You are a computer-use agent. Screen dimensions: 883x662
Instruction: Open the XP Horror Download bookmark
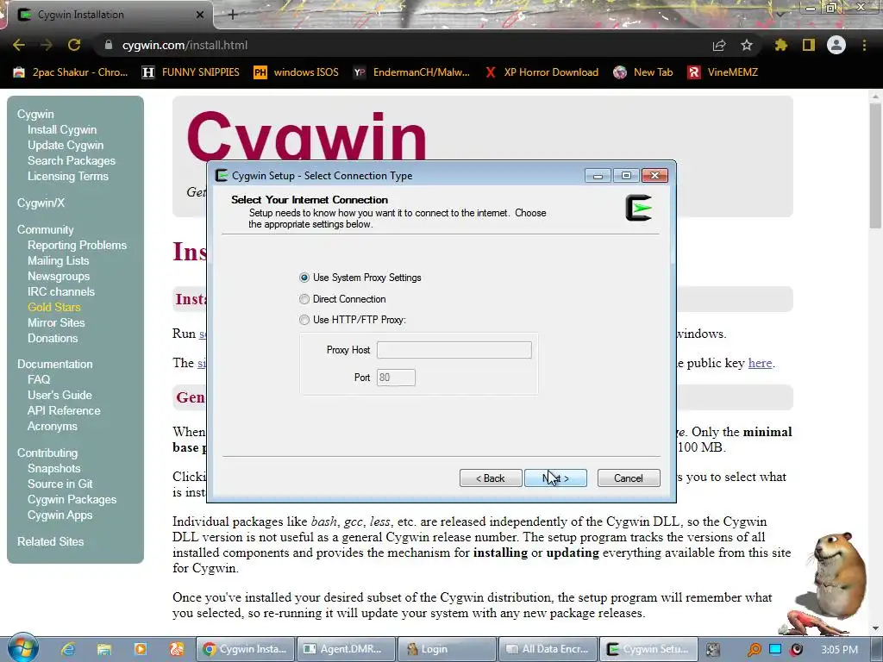click(x=542, y=72)
